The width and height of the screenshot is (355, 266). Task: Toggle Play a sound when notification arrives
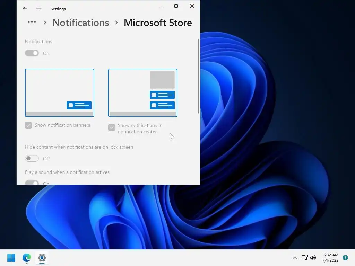(x=32, y=183)
